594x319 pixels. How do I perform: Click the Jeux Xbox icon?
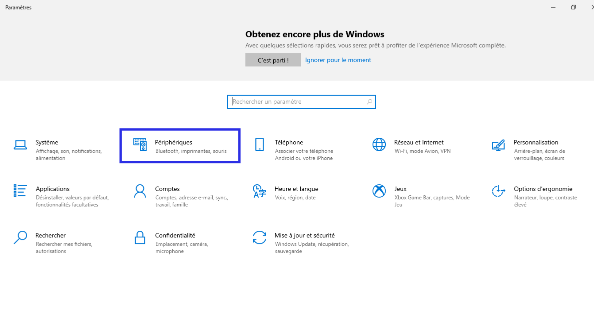click(379, 191)
